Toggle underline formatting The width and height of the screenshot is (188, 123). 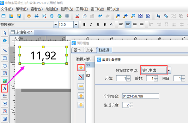[x=98, y=25]
